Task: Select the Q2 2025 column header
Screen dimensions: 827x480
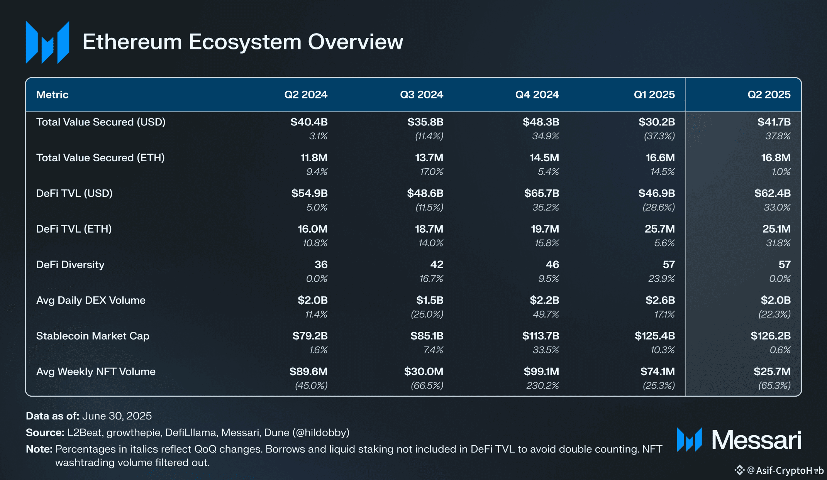Action: pyautogui.click(x=769, y=95)
